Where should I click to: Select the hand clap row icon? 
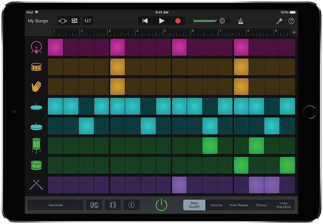(36, 86)
